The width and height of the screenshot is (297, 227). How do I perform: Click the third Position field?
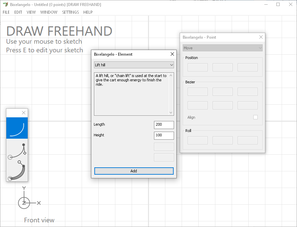(248, 67)
